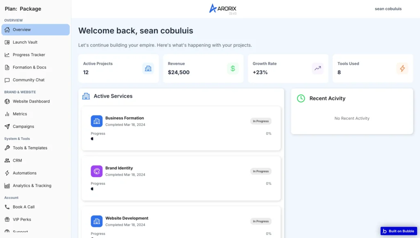
Task: Click the Revenue dollar sign icon
Action: (x=233, y=69)
